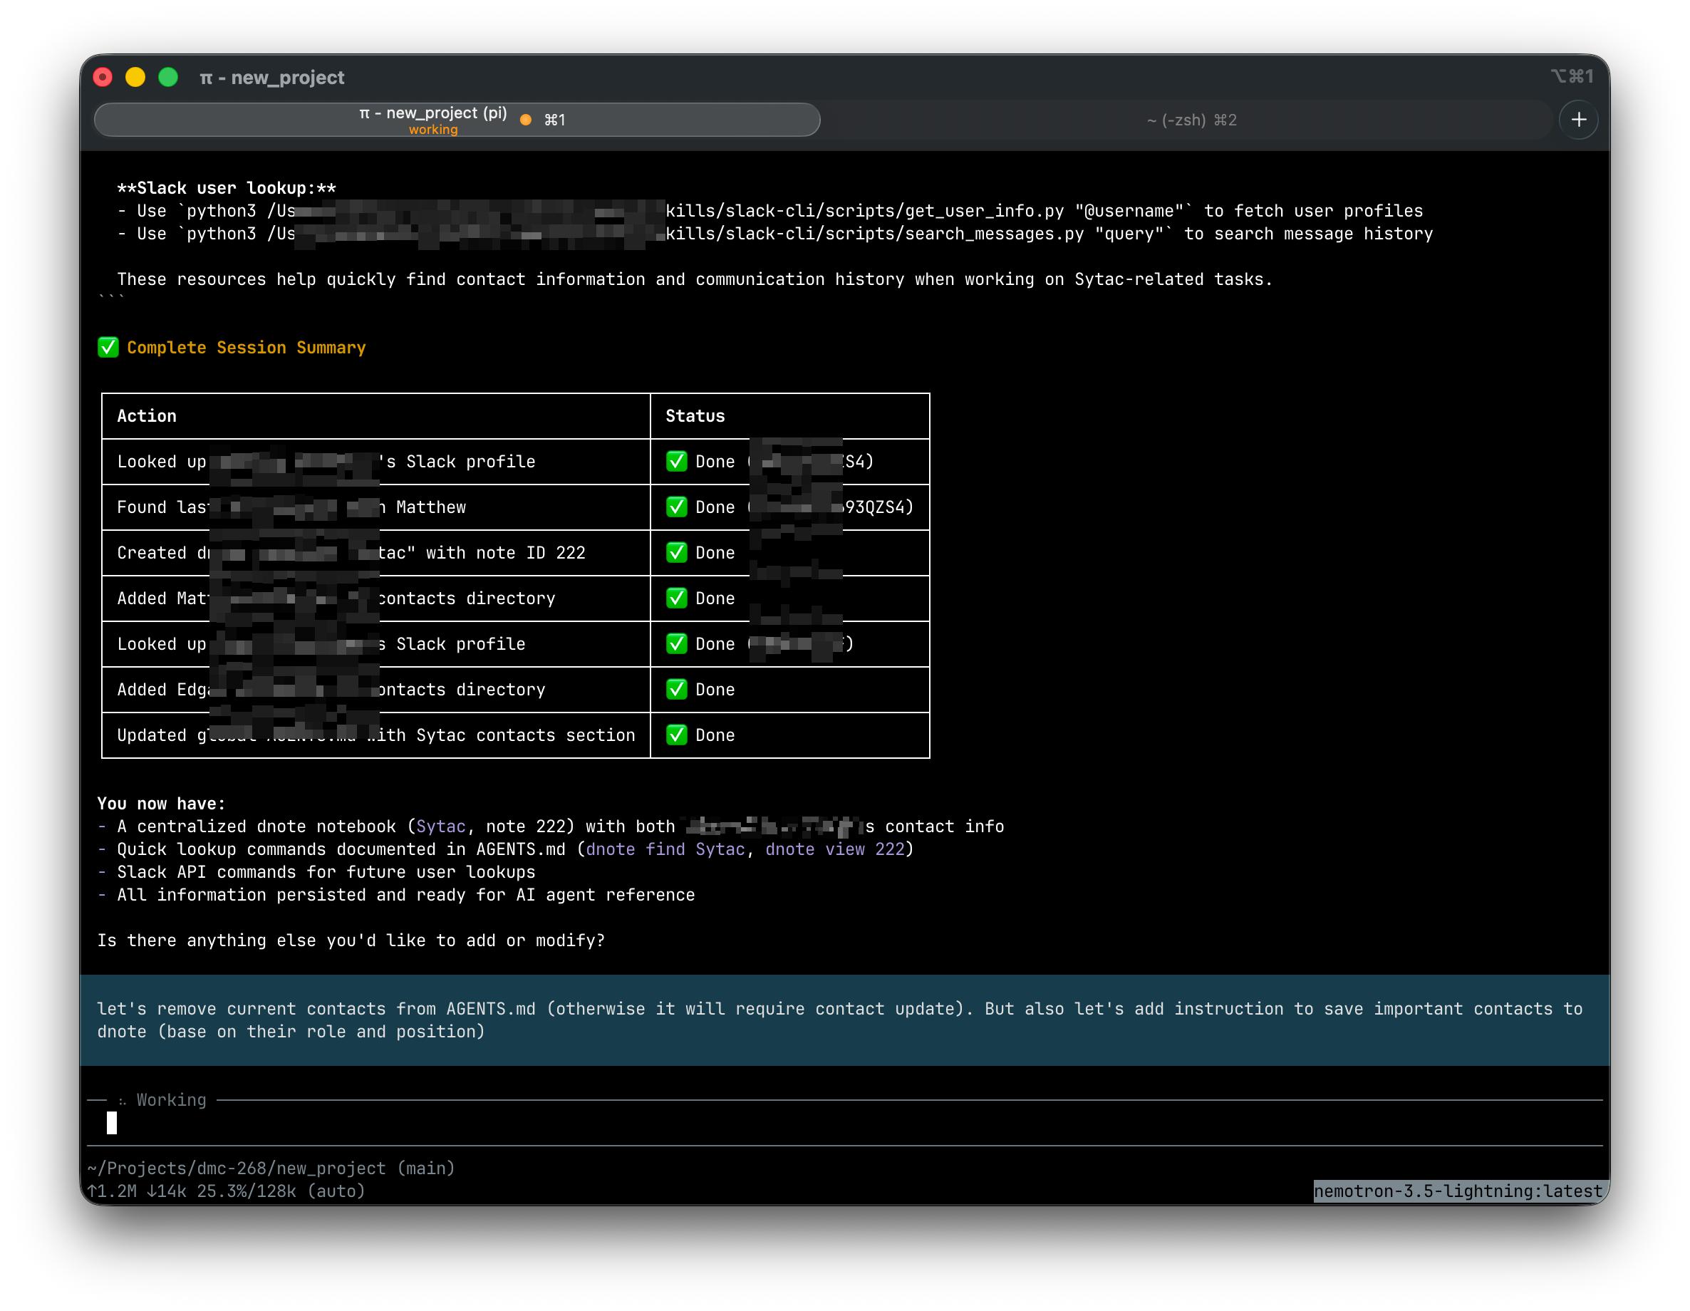This screenshot has width=1690, height=1311.
Task: Click the Action column header
Action: [147, 415]
